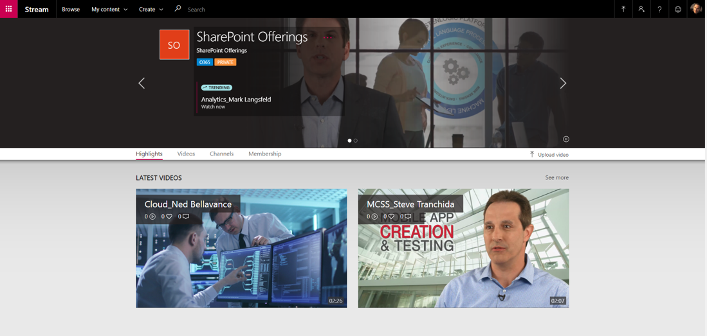Click views icon on Cloud_Ned Bellavance

point(152,217)
